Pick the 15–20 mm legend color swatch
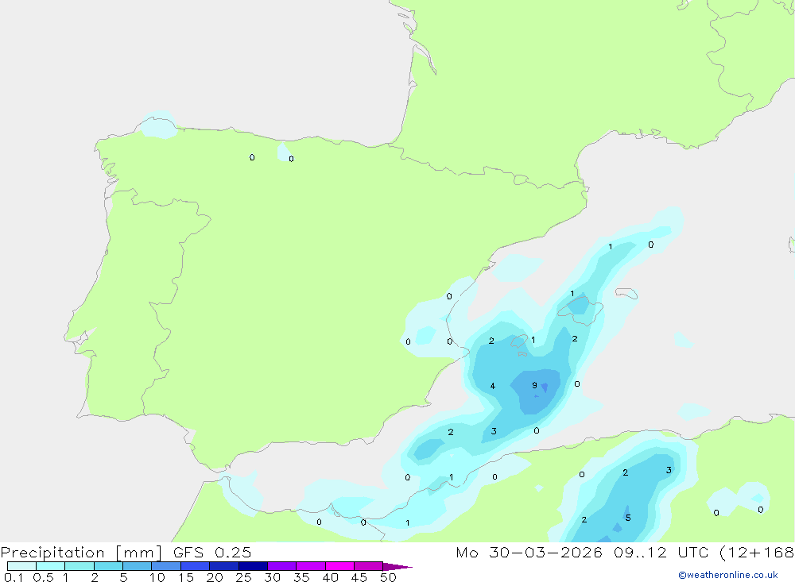This screenshot has height=582, width=795. [196, 566]
